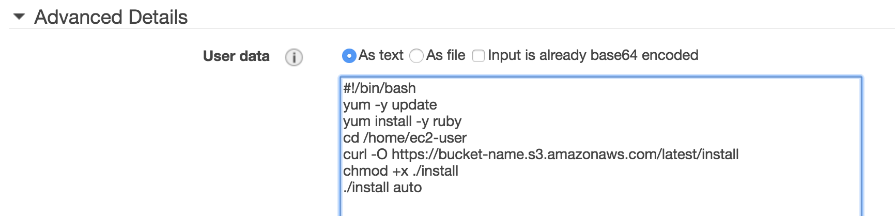Collapse the Advanced Details section triangle
The height and width of the screenshot is (216, 895).
coord(19,17)
